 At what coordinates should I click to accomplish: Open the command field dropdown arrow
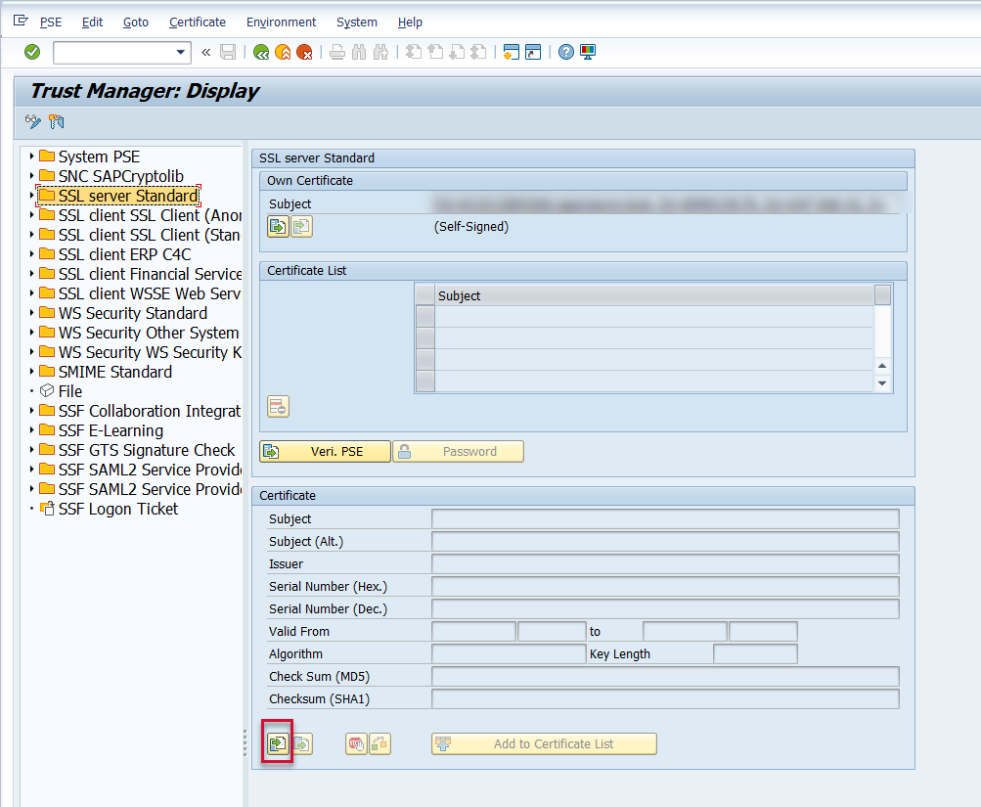[181, 52]
